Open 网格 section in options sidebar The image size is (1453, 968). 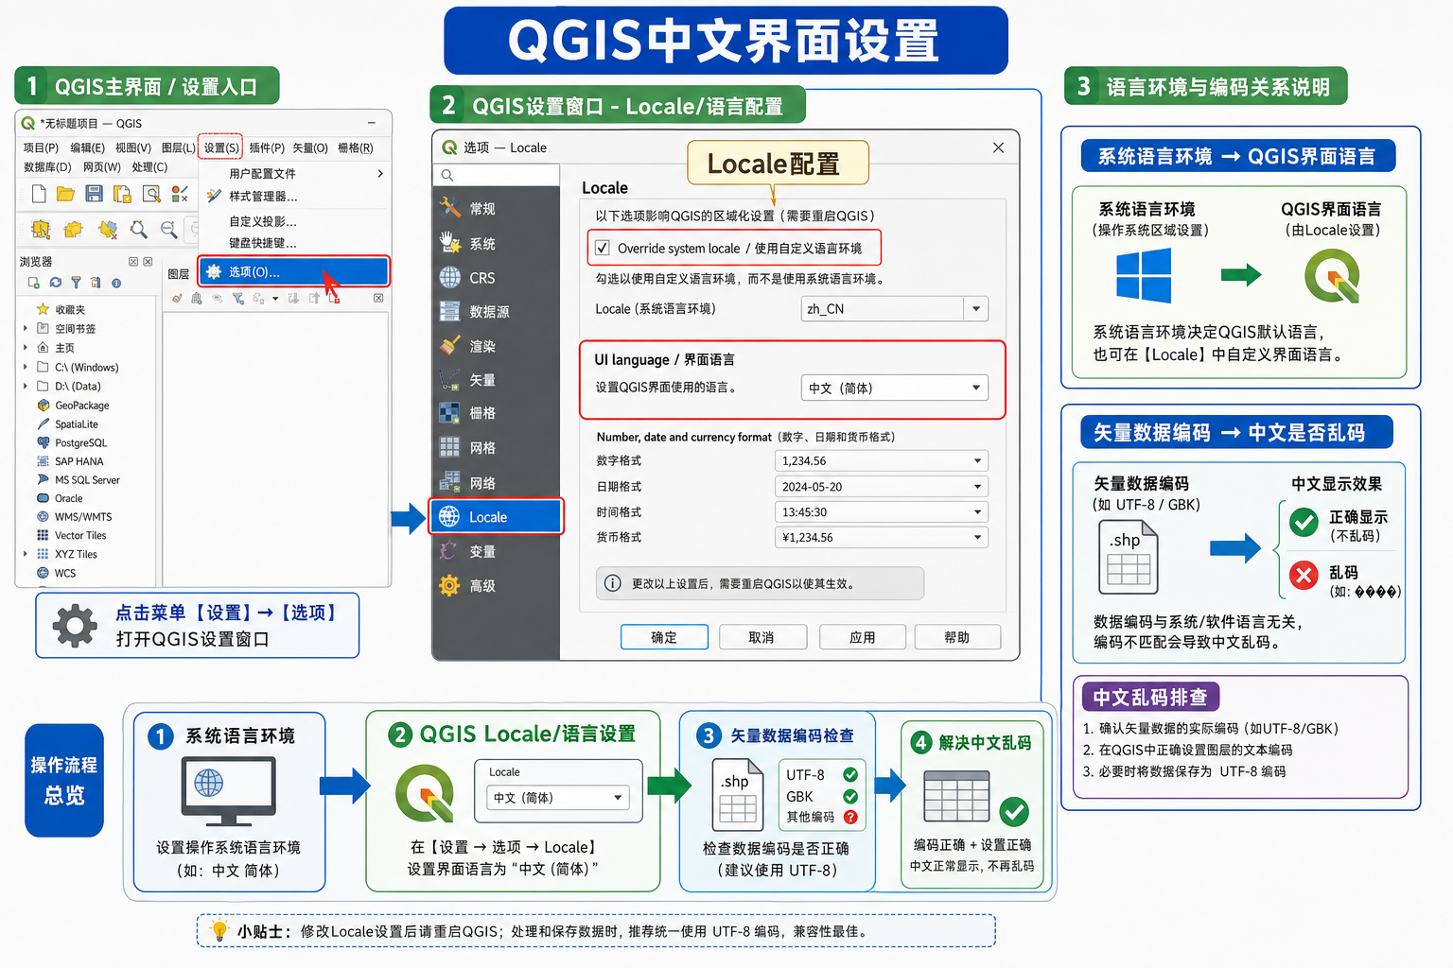pos(496,448)
